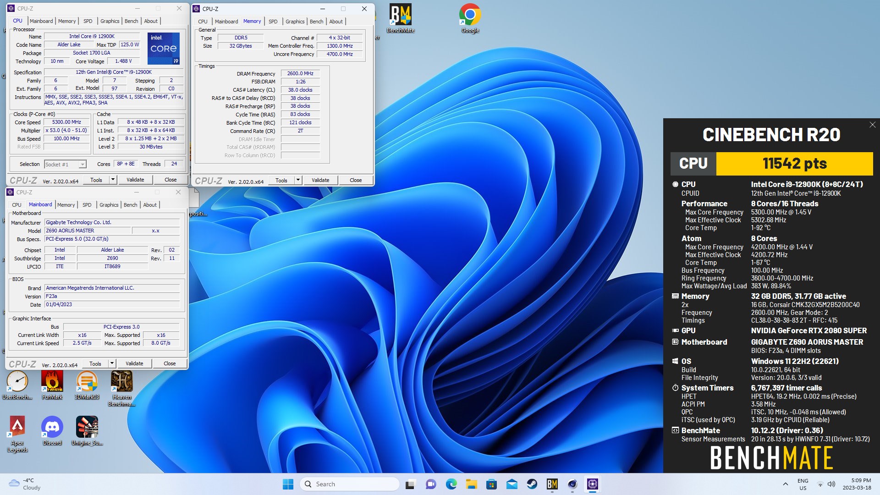This screenshot has width=880, height=495.
Task: Click Close button in the Mainboard tab window
Action: pyautogui.click(x=170, y=363)
